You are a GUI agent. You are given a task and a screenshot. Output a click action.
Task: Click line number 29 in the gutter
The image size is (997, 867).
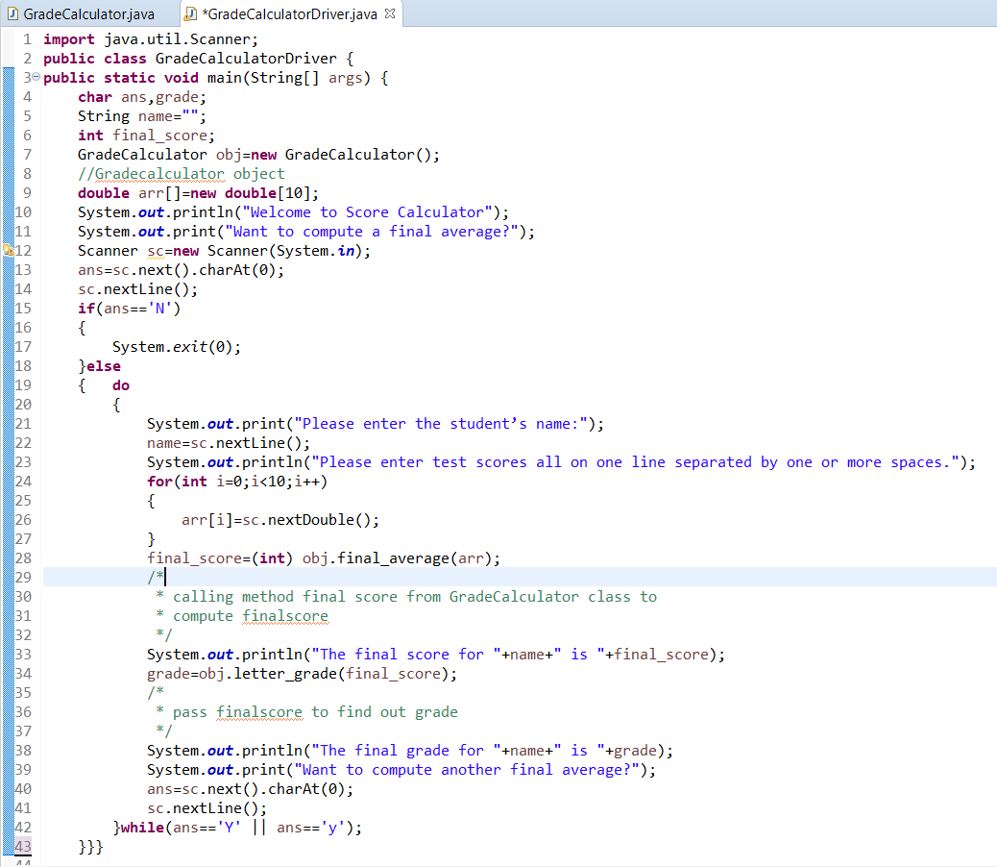[23, 577]
